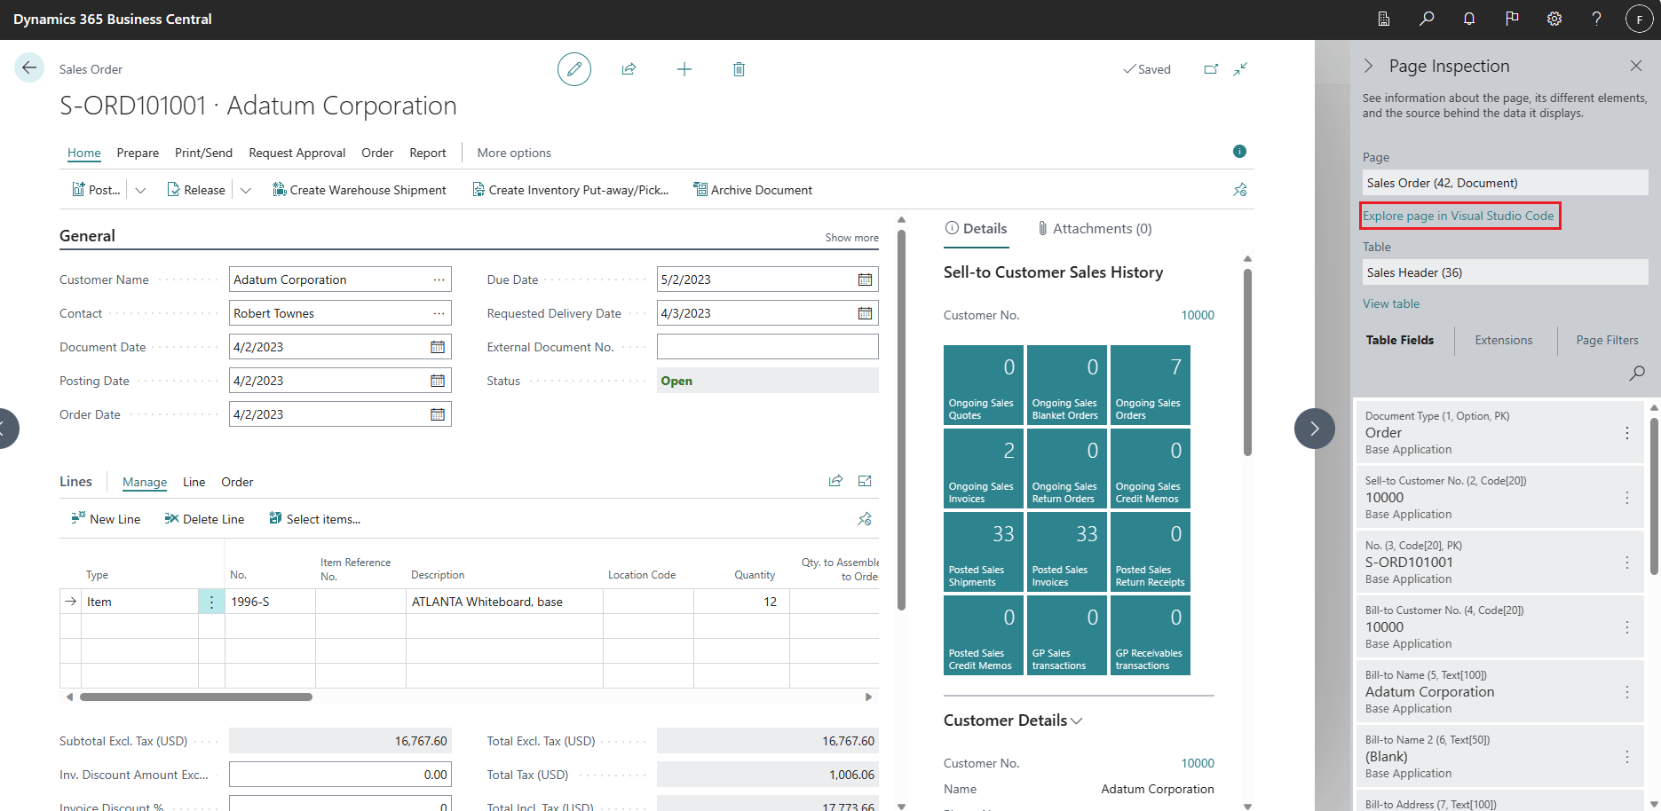Image resolution: width=1661 pixels, height=811 pixels.
Task: Collapse the Customer Details section
Action: click(x=1013, y=720)
